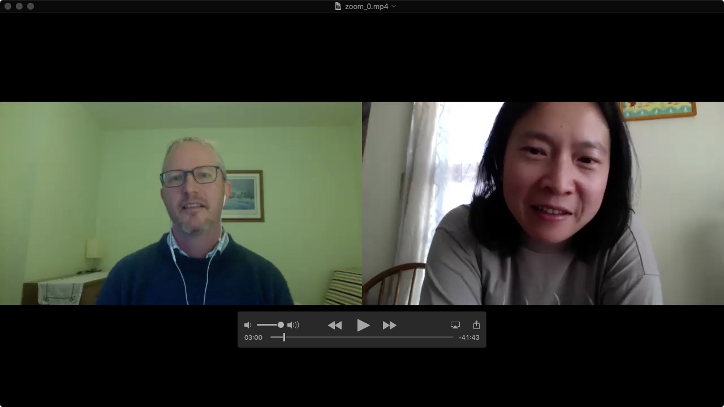724x407 pixels.
Task: Open the AirPlay output menu
Action: (x=455, y=325)
